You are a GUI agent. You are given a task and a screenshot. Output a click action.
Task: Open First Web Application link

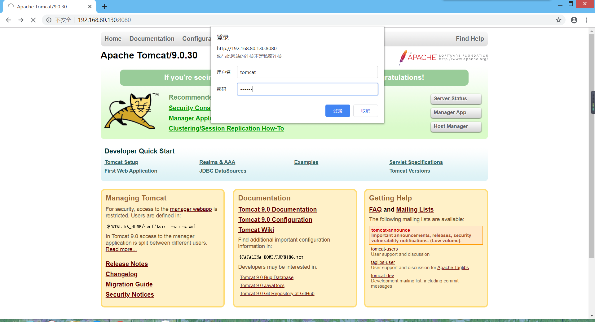(x=131, y=171)
